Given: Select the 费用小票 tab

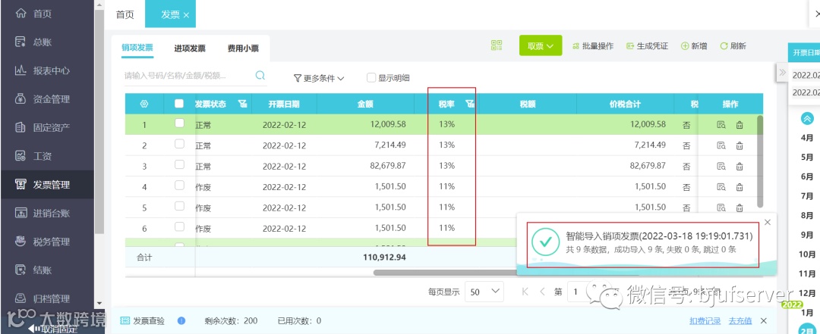Looking at the screenshot, I should click(243, 48).
